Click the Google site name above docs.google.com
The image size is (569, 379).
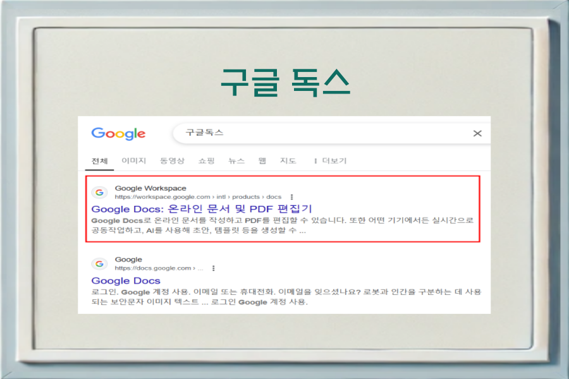click(128, 260)
